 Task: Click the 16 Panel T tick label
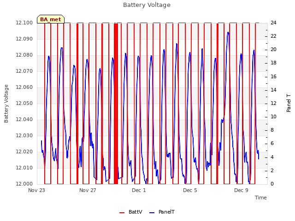[x=273, y=76]
